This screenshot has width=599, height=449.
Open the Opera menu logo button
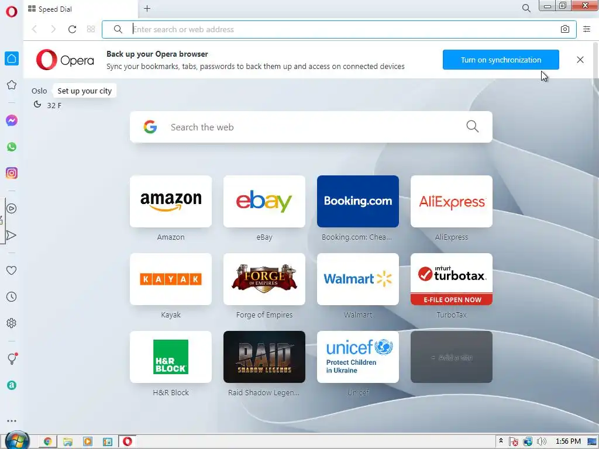(12, 12)
